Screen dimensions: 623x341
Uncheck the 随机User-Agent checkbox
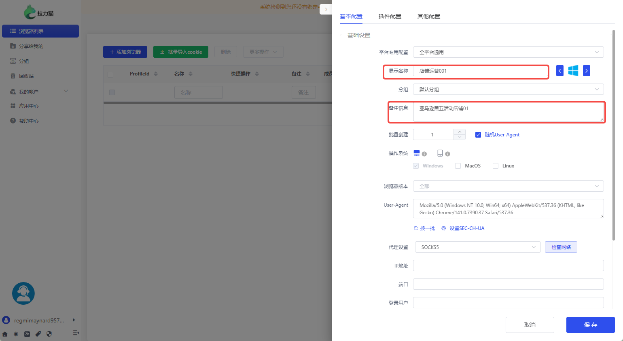coord(478,135)
